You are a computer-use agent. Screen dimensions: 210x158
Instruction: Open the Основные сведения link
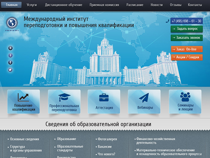coord(25,139)
